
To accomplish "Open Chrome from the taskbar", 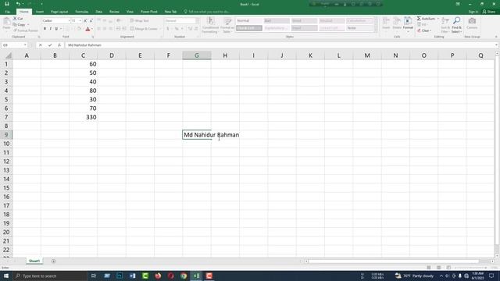I will click(184, 276).
